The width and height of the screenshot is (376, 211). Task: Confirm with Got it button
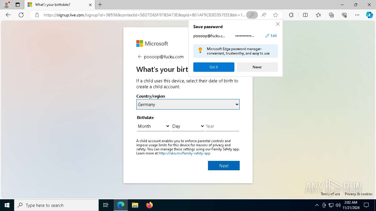(214, 67)
